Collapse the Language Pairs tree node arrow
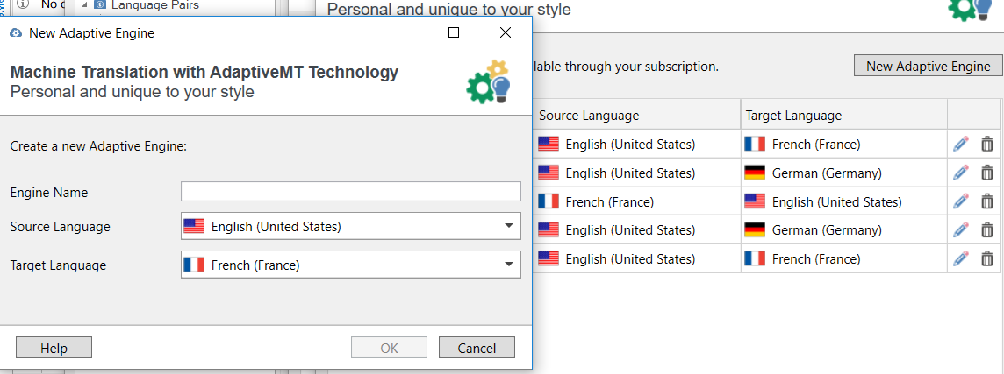1004x374 pixels. click(x=85, y=5)
